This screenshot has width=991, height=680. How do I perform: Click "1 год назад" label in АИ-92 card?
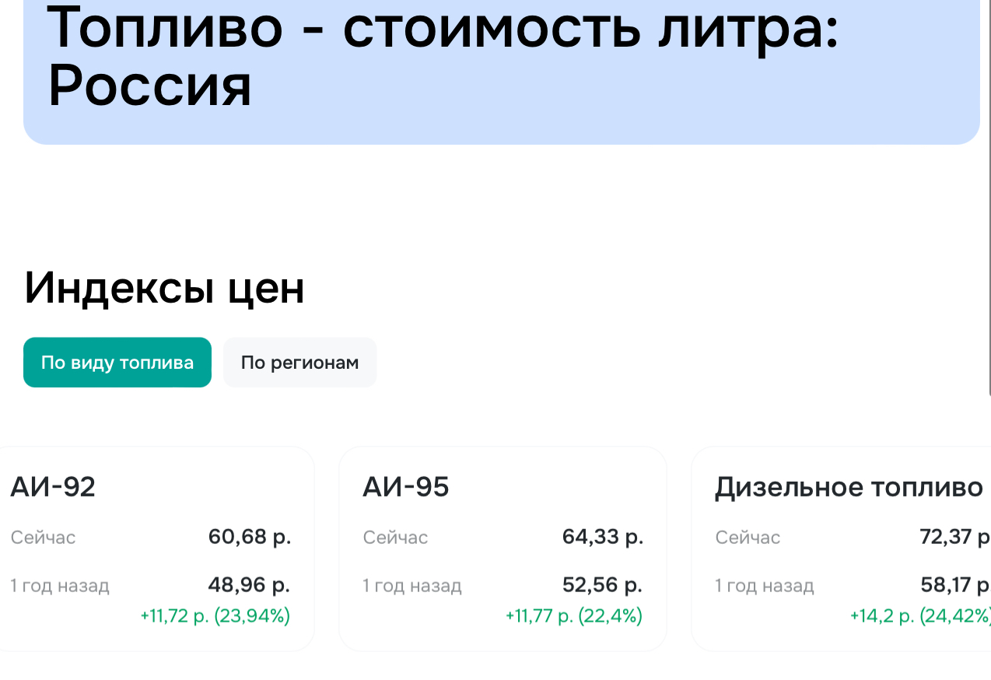[60, 586]
